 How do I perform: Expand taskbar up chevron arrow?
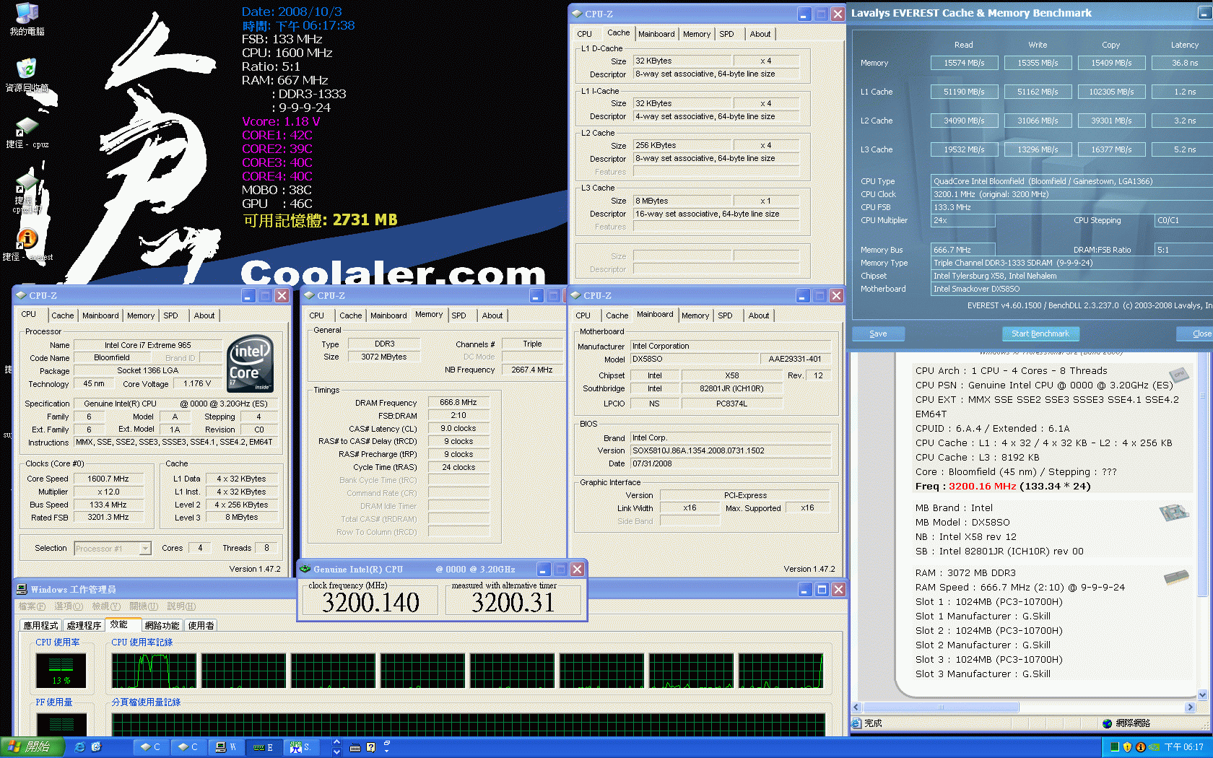(336, 743)
